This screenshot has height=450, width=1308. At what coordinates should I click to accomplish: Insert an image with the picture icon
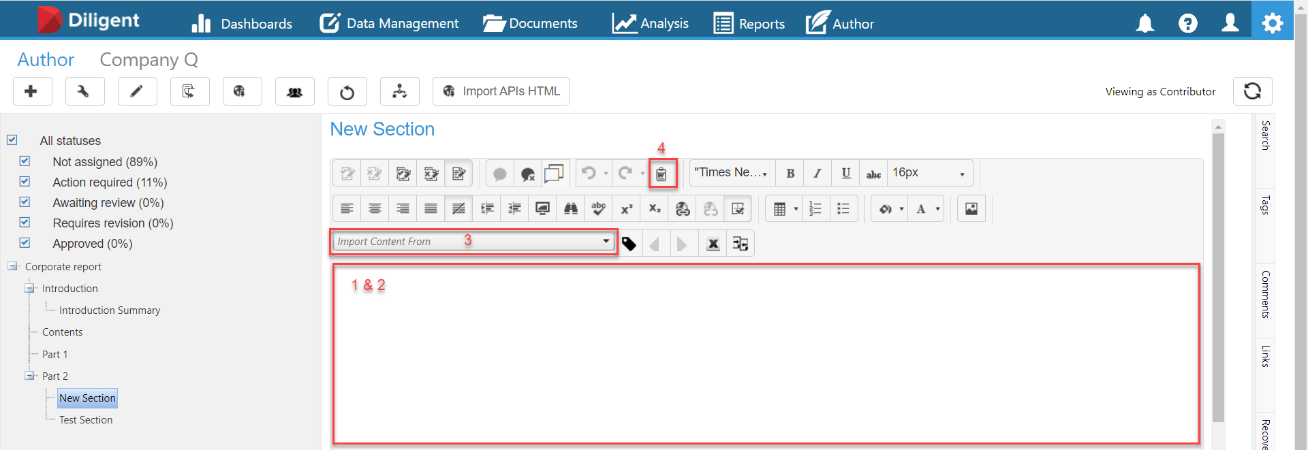[x=971, y=209]
